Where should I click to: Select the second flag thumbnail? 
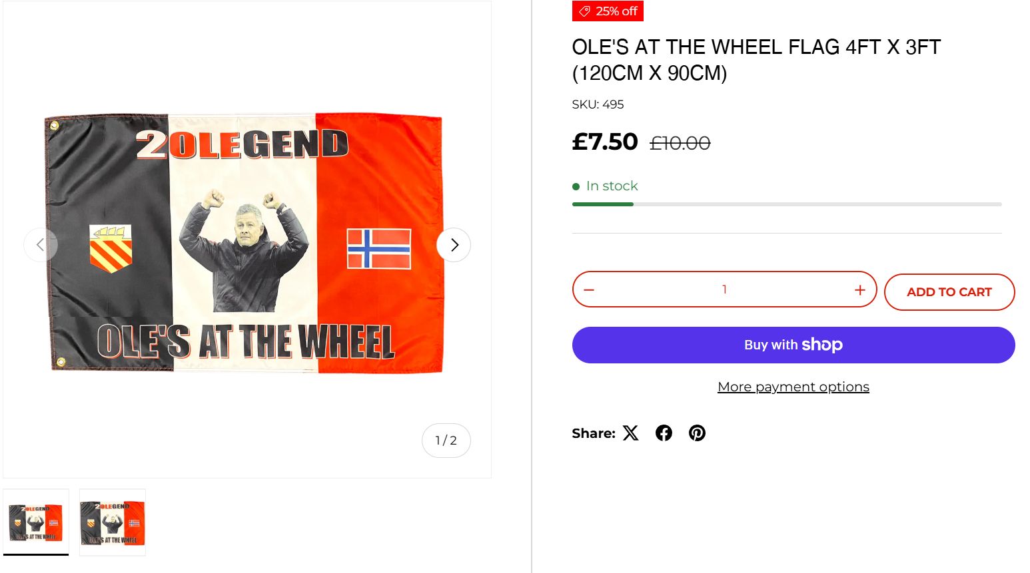coord(113,522)
